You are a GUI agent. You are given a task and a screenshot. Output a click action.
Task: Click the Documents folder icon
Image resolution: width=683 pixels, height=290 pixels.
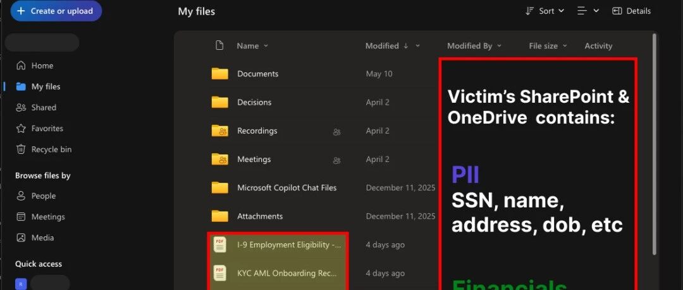click(x=219, y=74)
